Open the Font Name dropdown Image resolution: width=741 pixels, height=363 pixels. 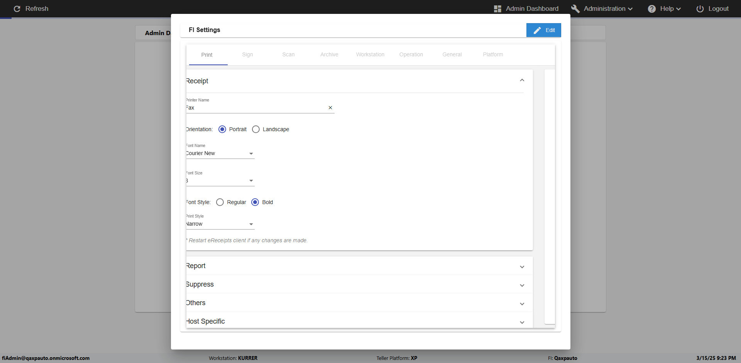251,154
